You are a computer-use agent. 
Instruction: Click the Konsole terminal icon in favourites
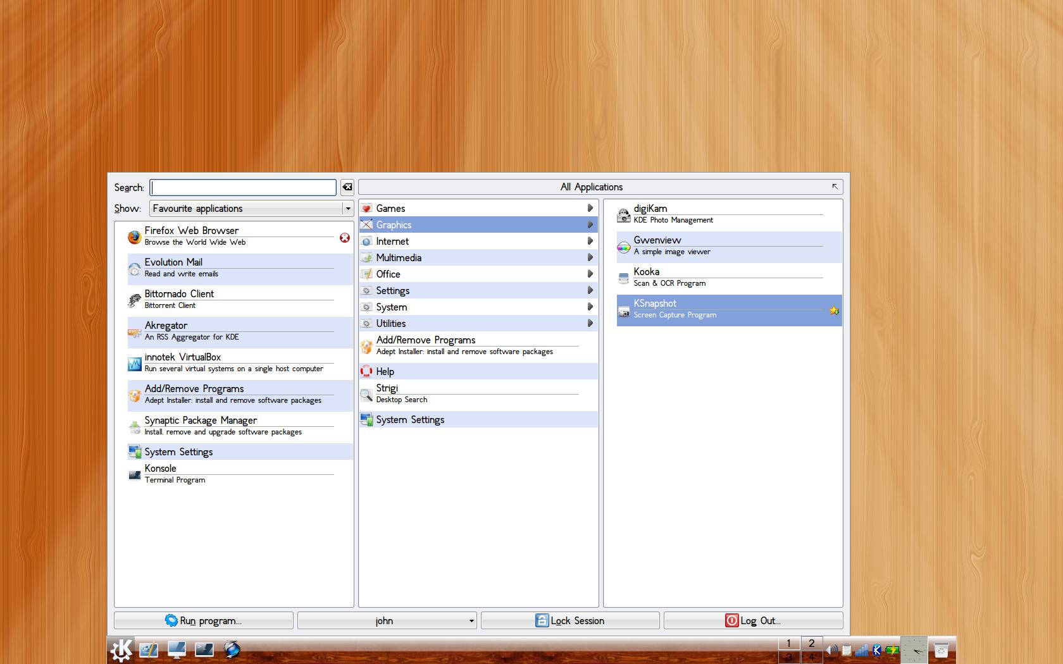tap(135, 475)
